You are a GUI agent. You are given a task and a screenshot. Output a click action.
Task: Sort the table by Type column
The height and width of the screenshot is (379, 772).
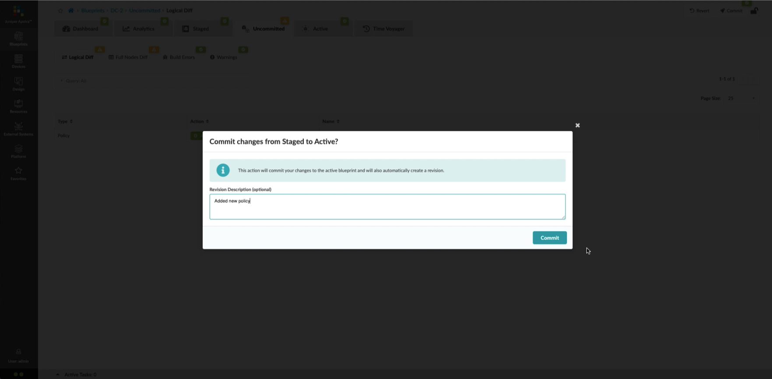point(65,121)
